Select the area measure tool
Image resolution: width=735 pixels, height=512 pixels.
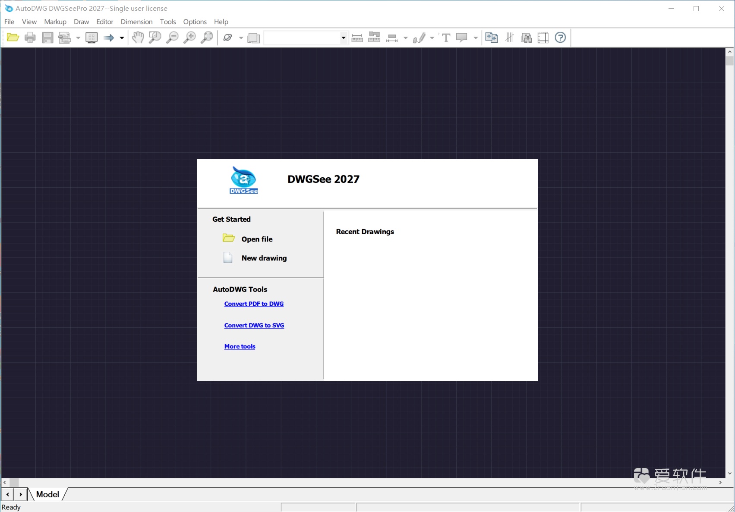(374, 38)
